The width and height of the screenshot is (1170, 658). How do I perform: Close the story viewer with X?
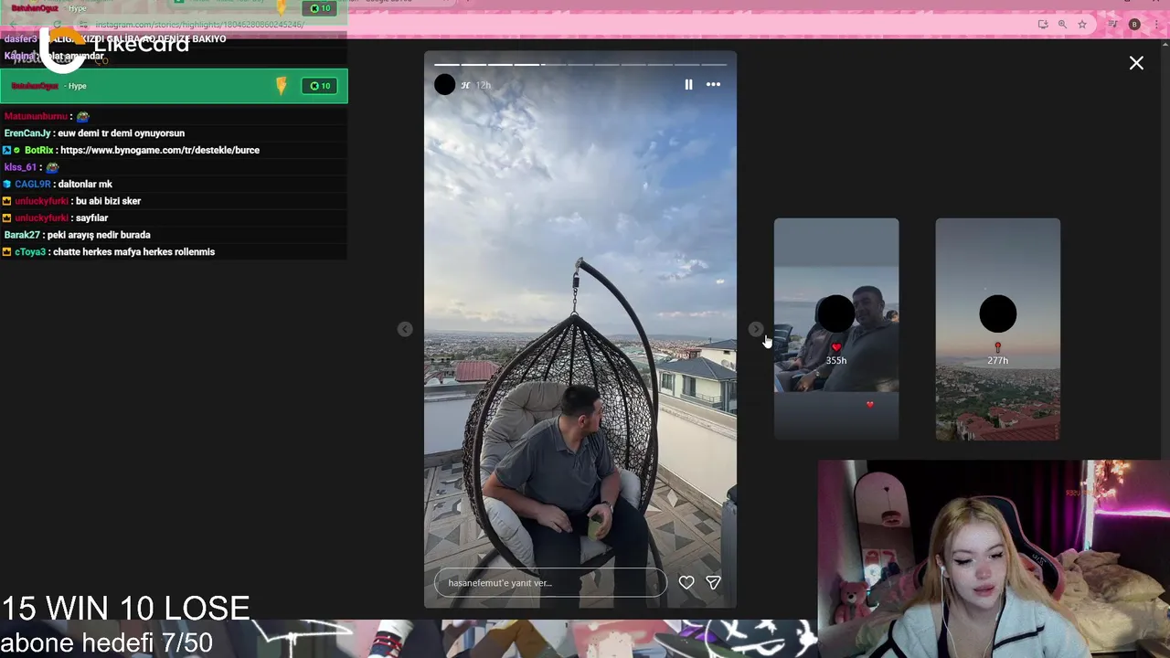click(x=1136, y=63)
